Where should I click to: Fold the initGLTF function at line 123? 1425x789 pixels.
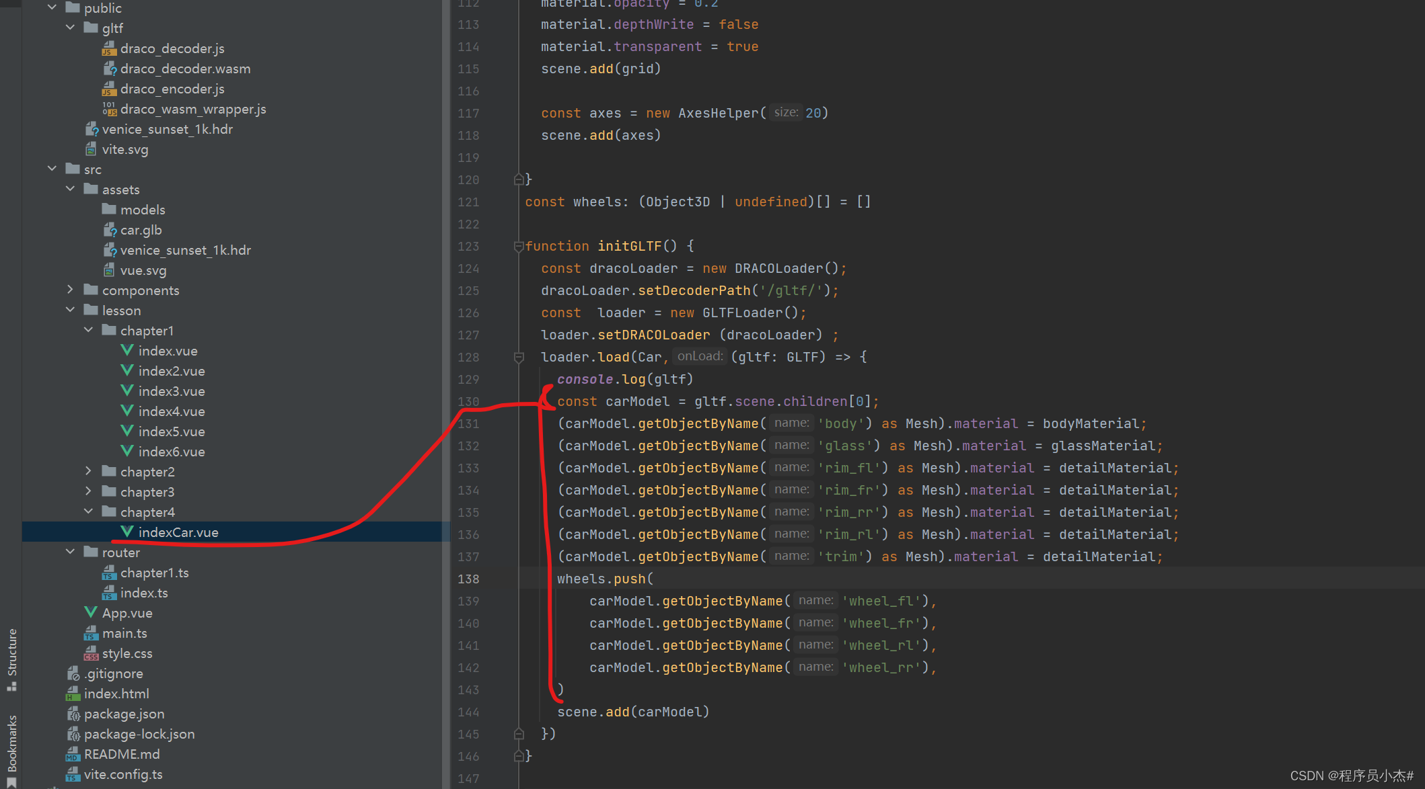pos(518,246)
